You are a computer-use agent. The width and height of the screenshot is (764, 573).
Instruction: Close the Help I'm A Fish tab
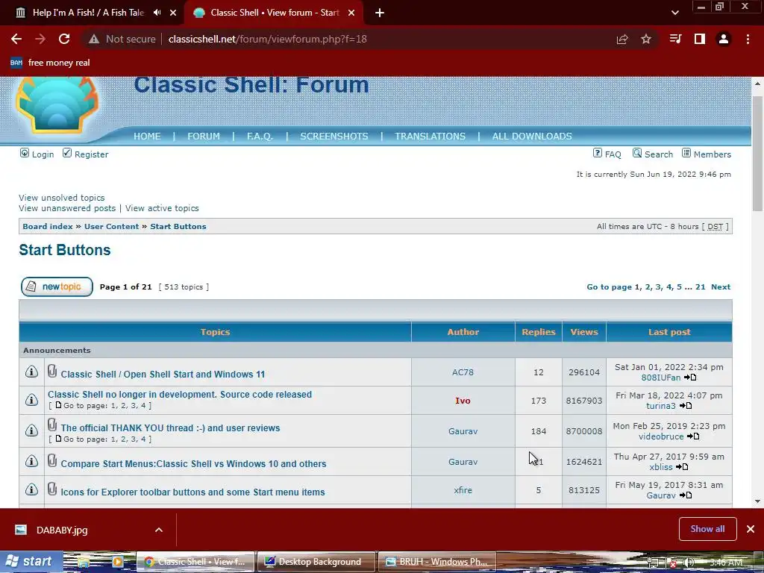pyautogui.click(x=173, y=13)
